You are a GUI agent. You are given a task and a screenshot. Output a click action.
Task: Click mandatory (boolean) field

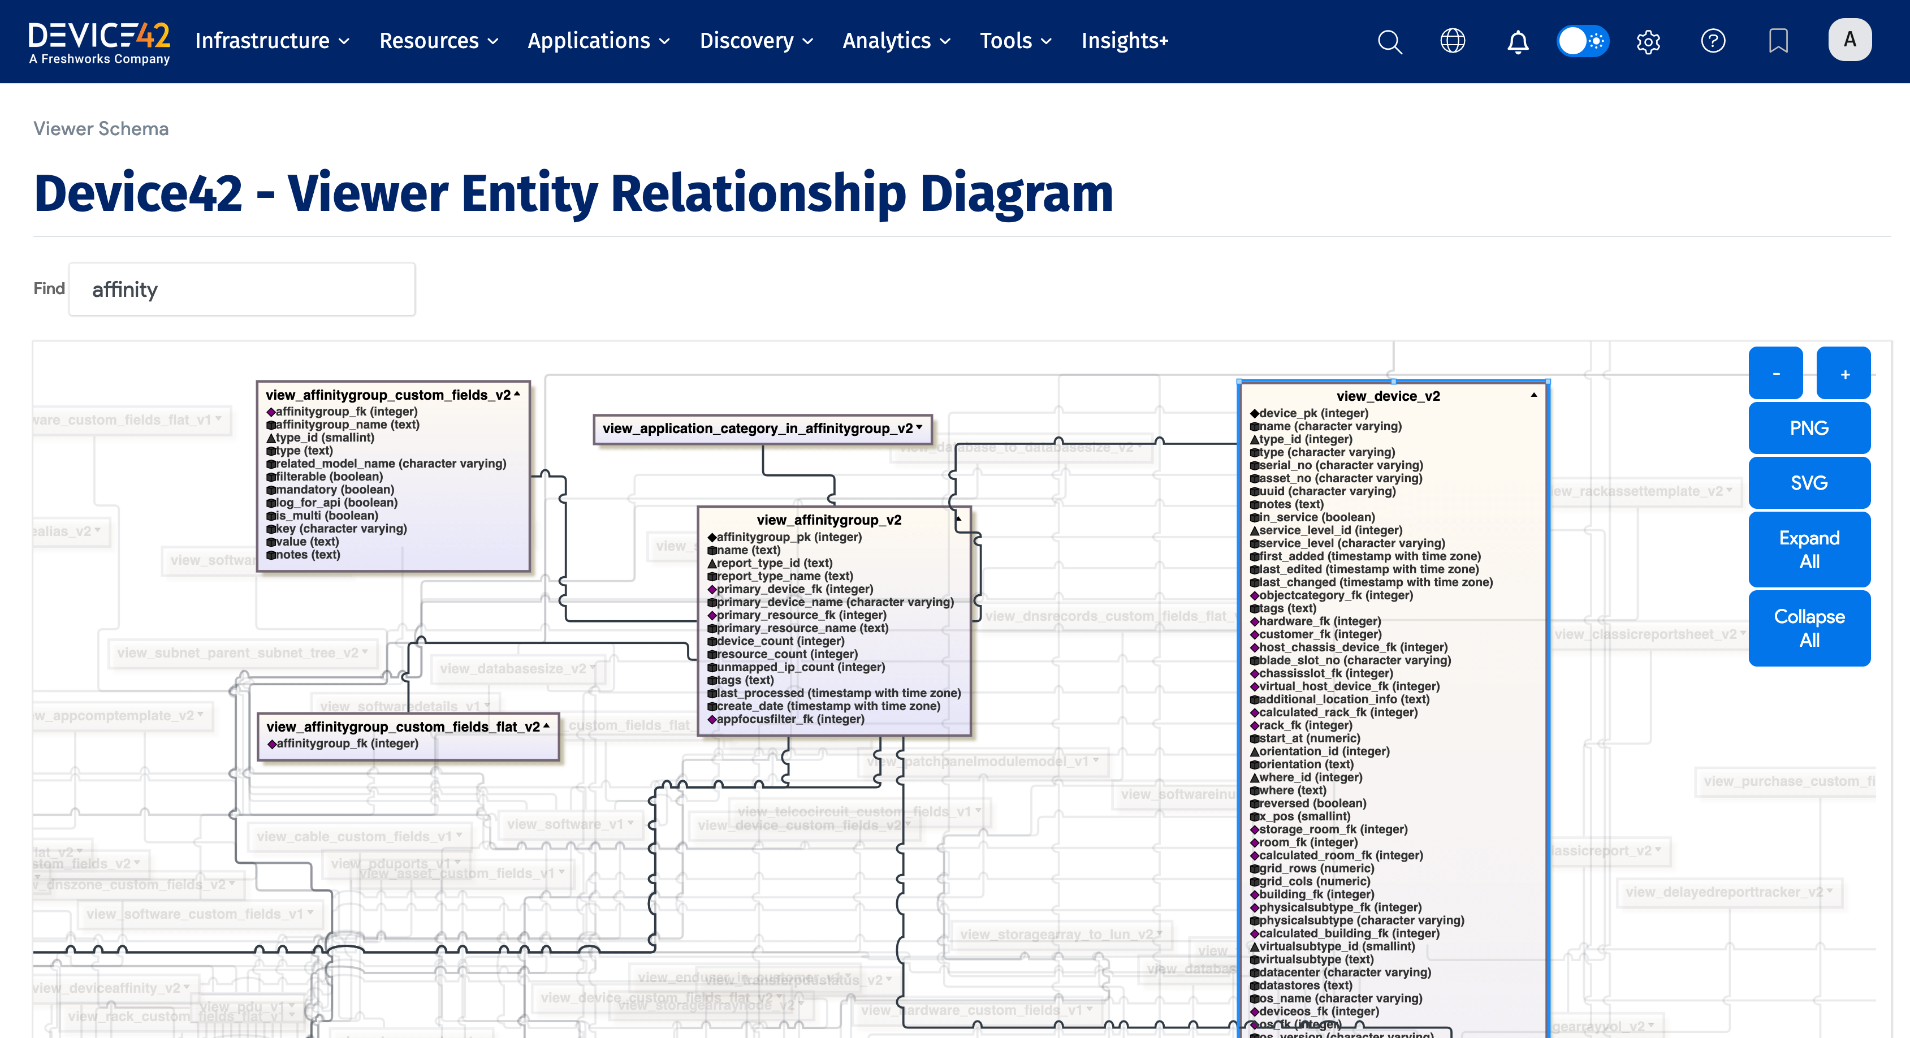331,490
